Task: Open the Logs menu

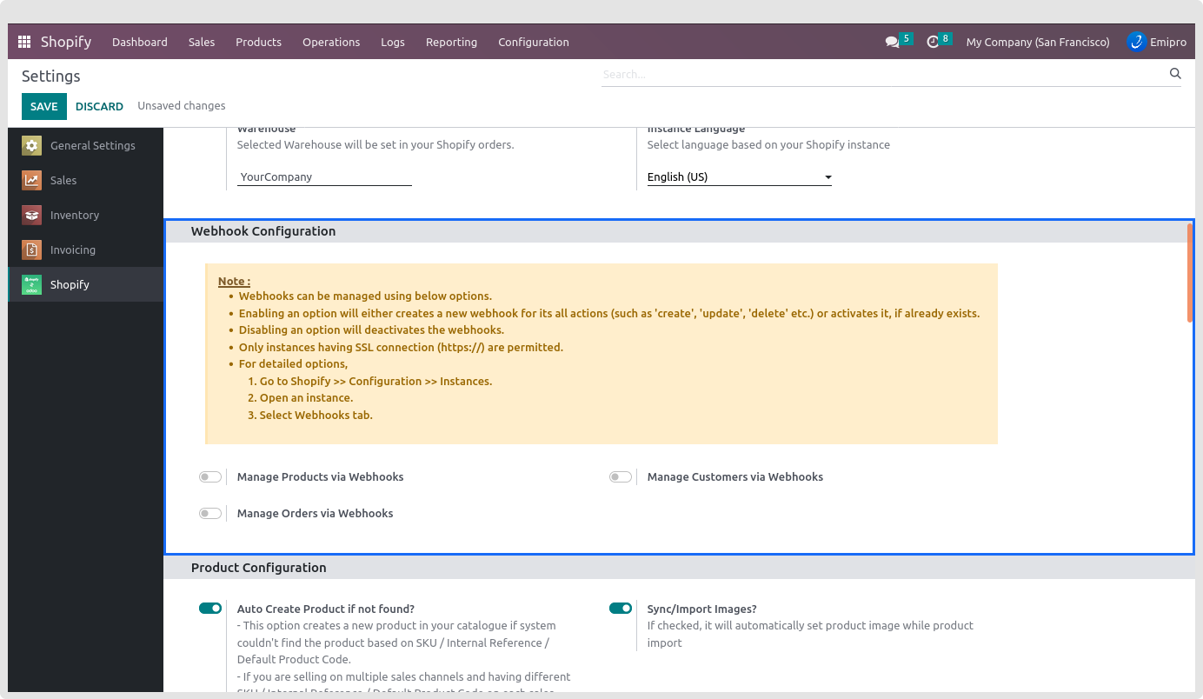Action: coord(393,42)
